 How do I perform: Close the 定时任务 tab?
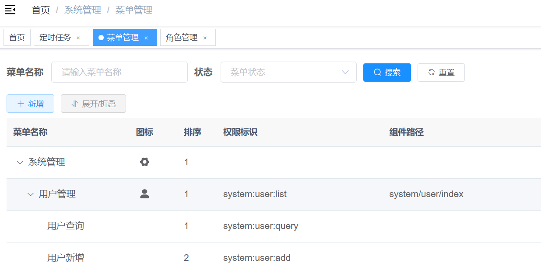[x=78, y=38]
